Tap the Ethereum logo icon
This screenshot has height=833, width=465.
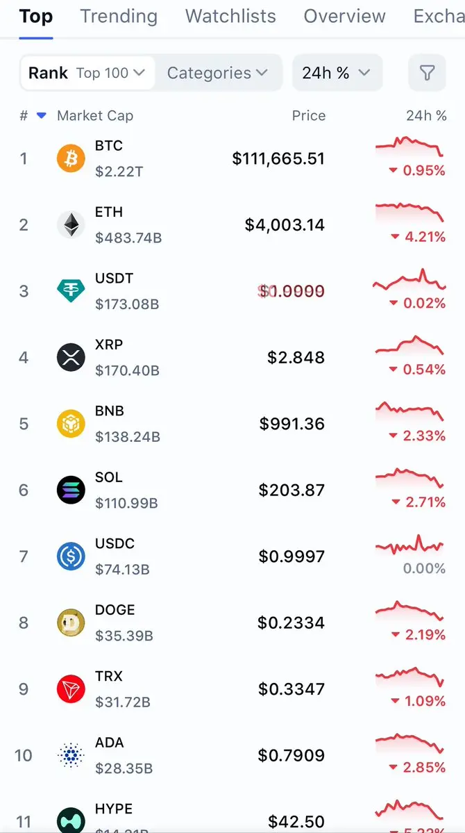[71, 224]
